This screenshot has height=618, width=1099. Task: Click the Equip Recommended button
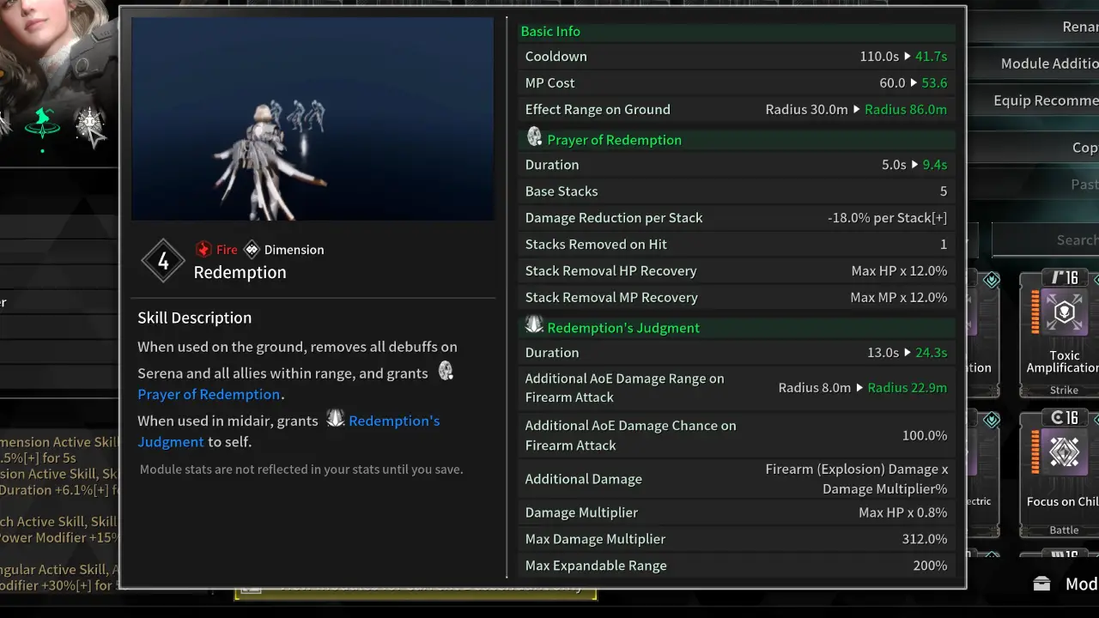[1044, 100]
